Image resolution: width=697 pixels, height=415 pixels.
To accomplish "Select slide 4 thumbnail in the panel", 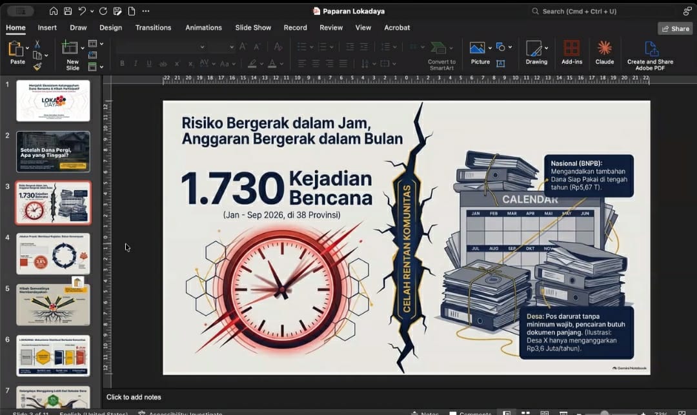I will (53, 254).
